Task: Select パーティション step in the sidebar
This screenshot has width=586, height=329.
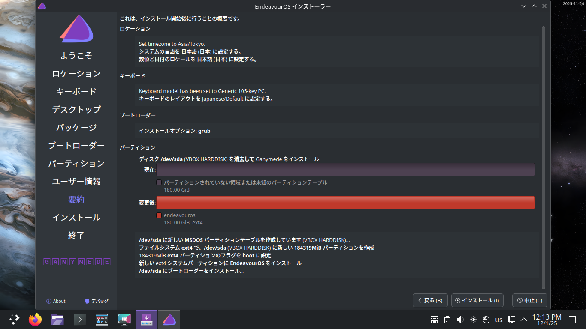Action: click(x=76, y=164)
